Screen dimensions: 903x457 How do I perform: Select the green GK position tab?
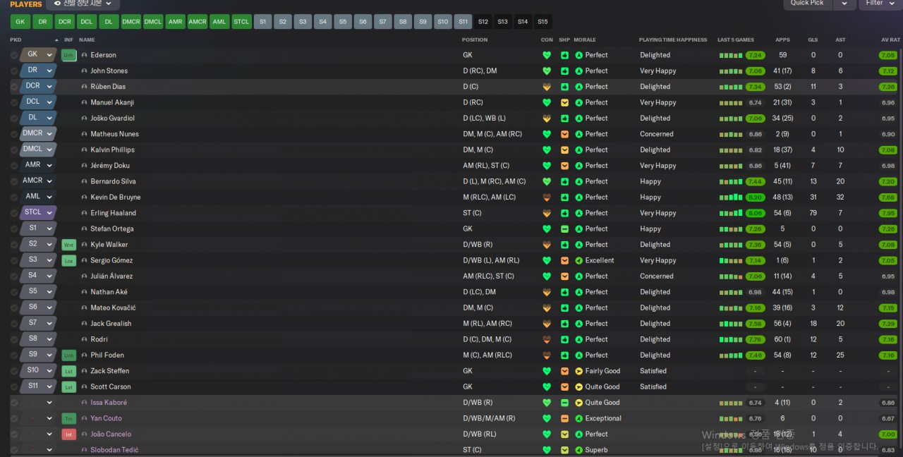(x=20, y=22)
